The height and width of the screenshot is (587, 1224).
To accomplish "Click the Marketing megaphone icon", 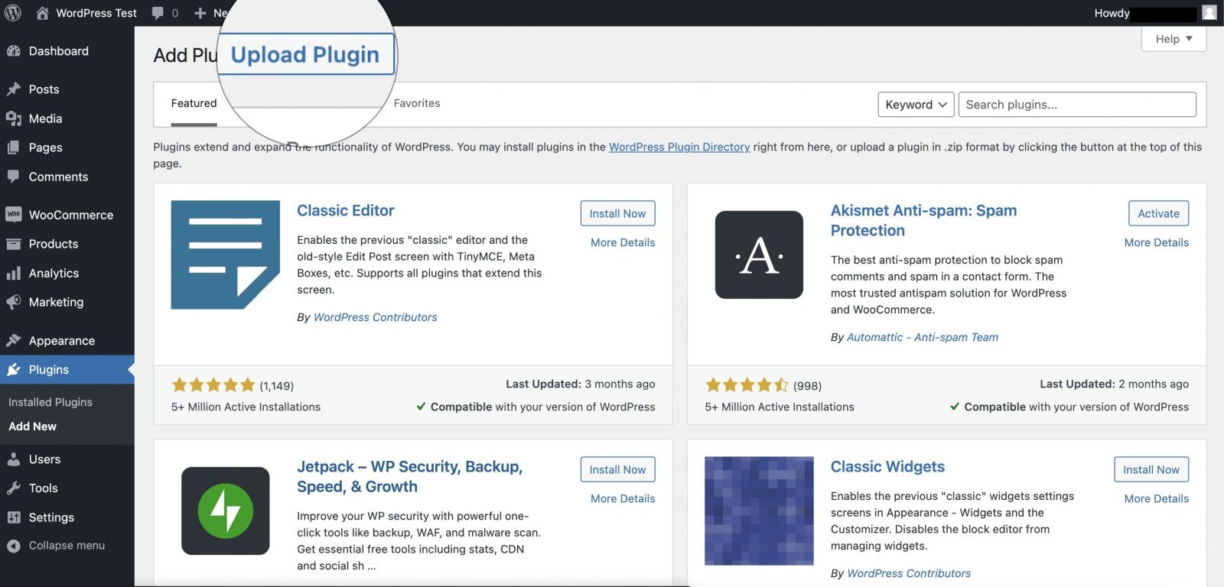I will 13,302.
